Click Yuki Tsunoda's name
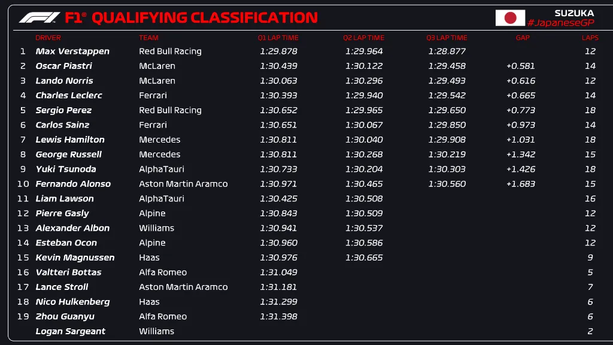 tap(66, 169)
